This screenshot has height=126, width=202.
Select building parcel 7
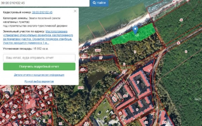[x=138, y=82]
